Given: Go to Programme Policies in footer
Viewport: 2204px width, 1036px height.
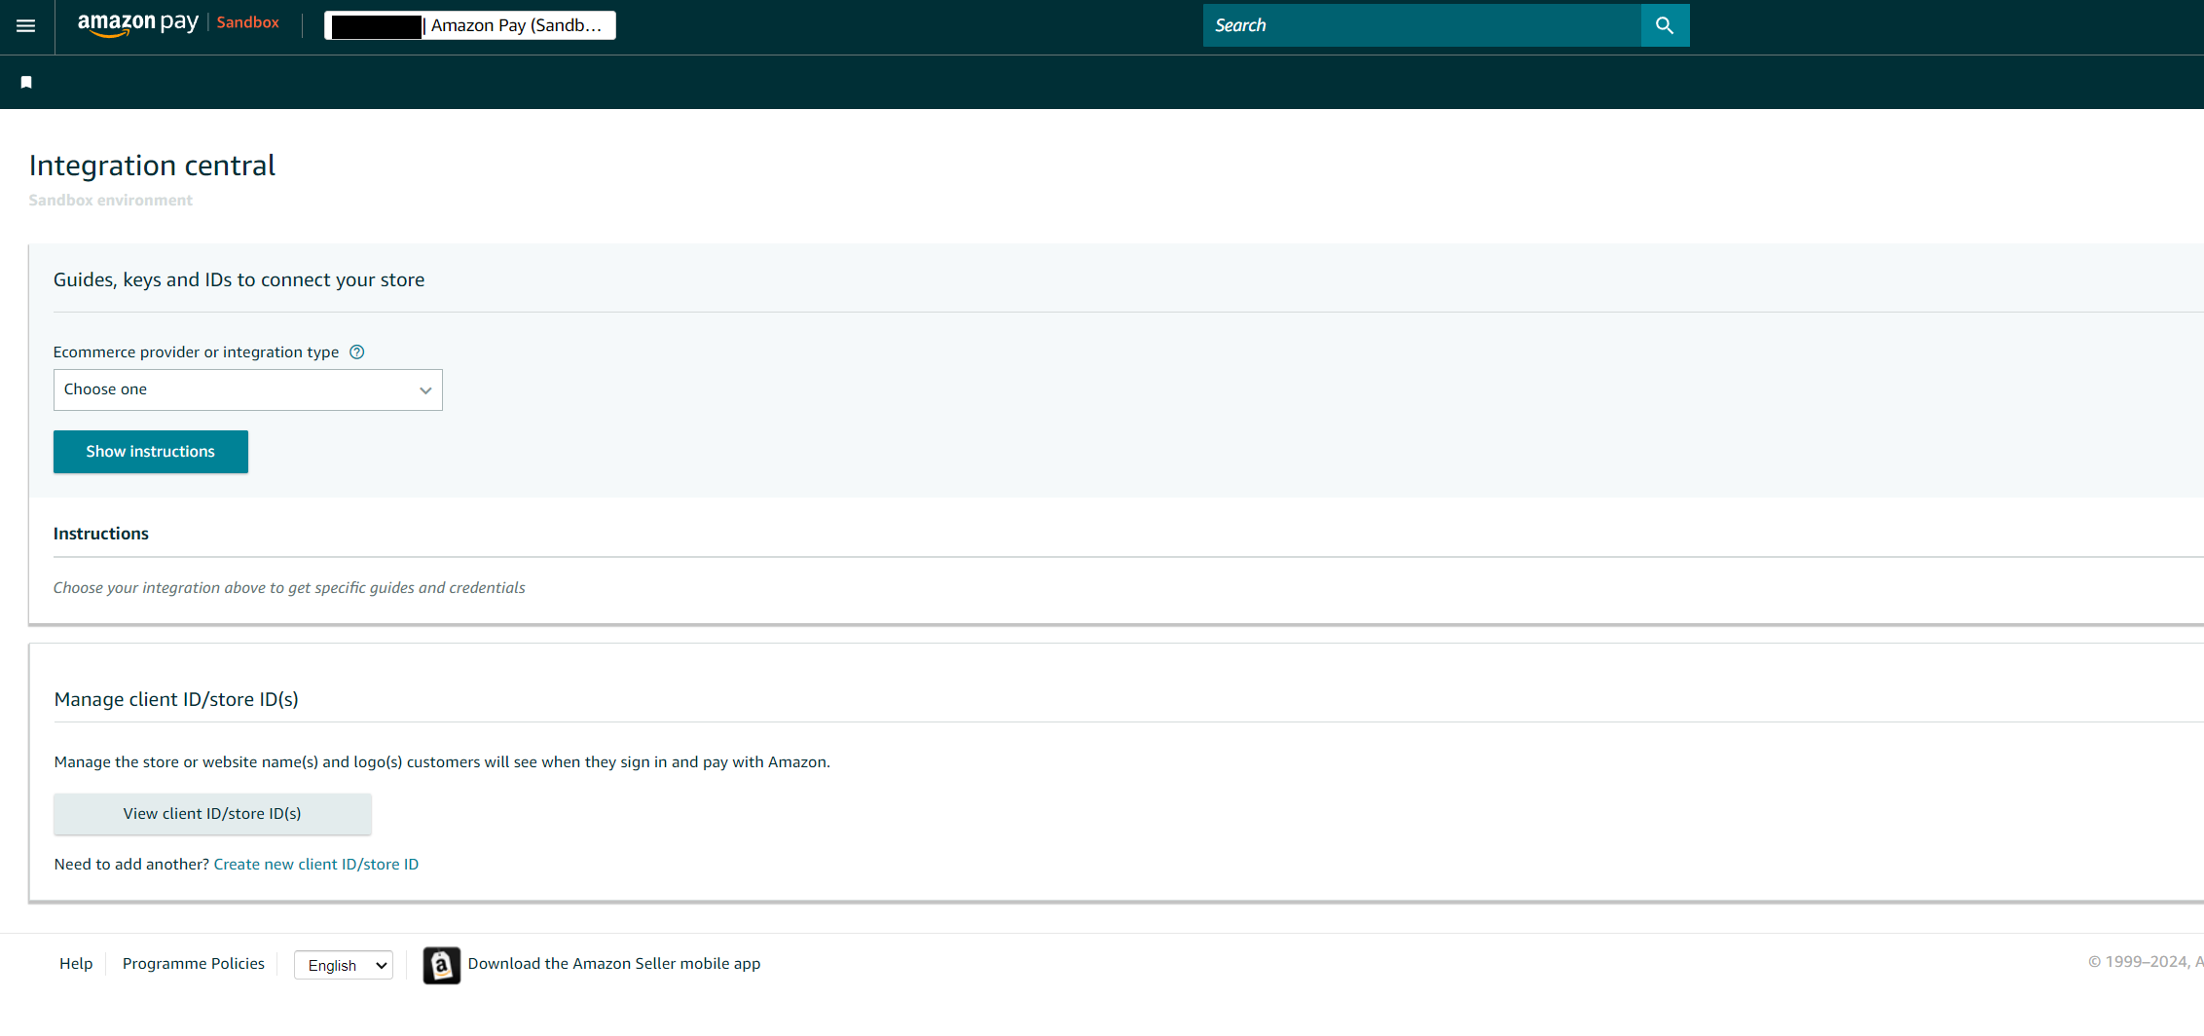Looking at the screenshot, I should click(x=194, y=964).
